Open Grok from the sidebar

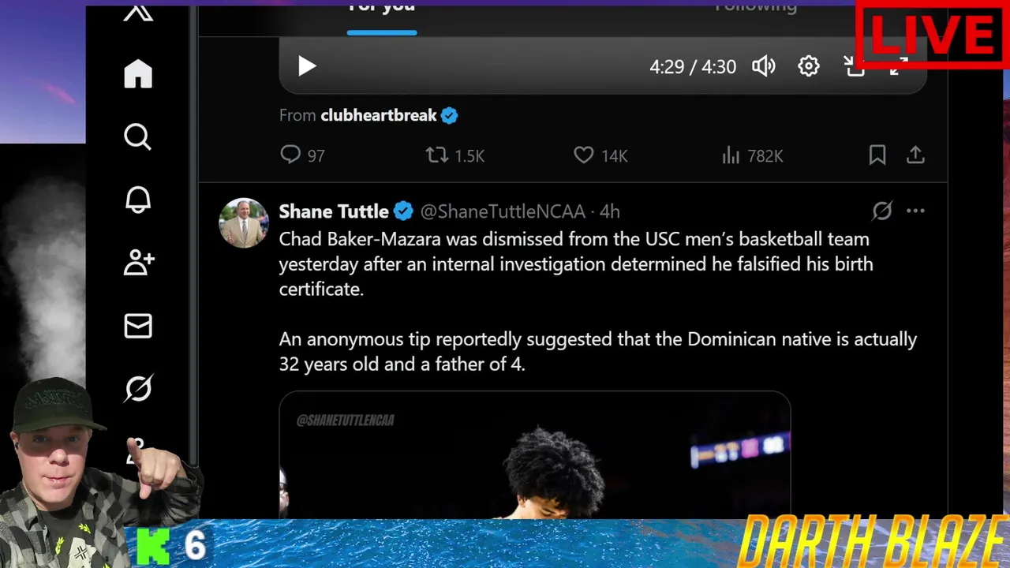[138, 388]
